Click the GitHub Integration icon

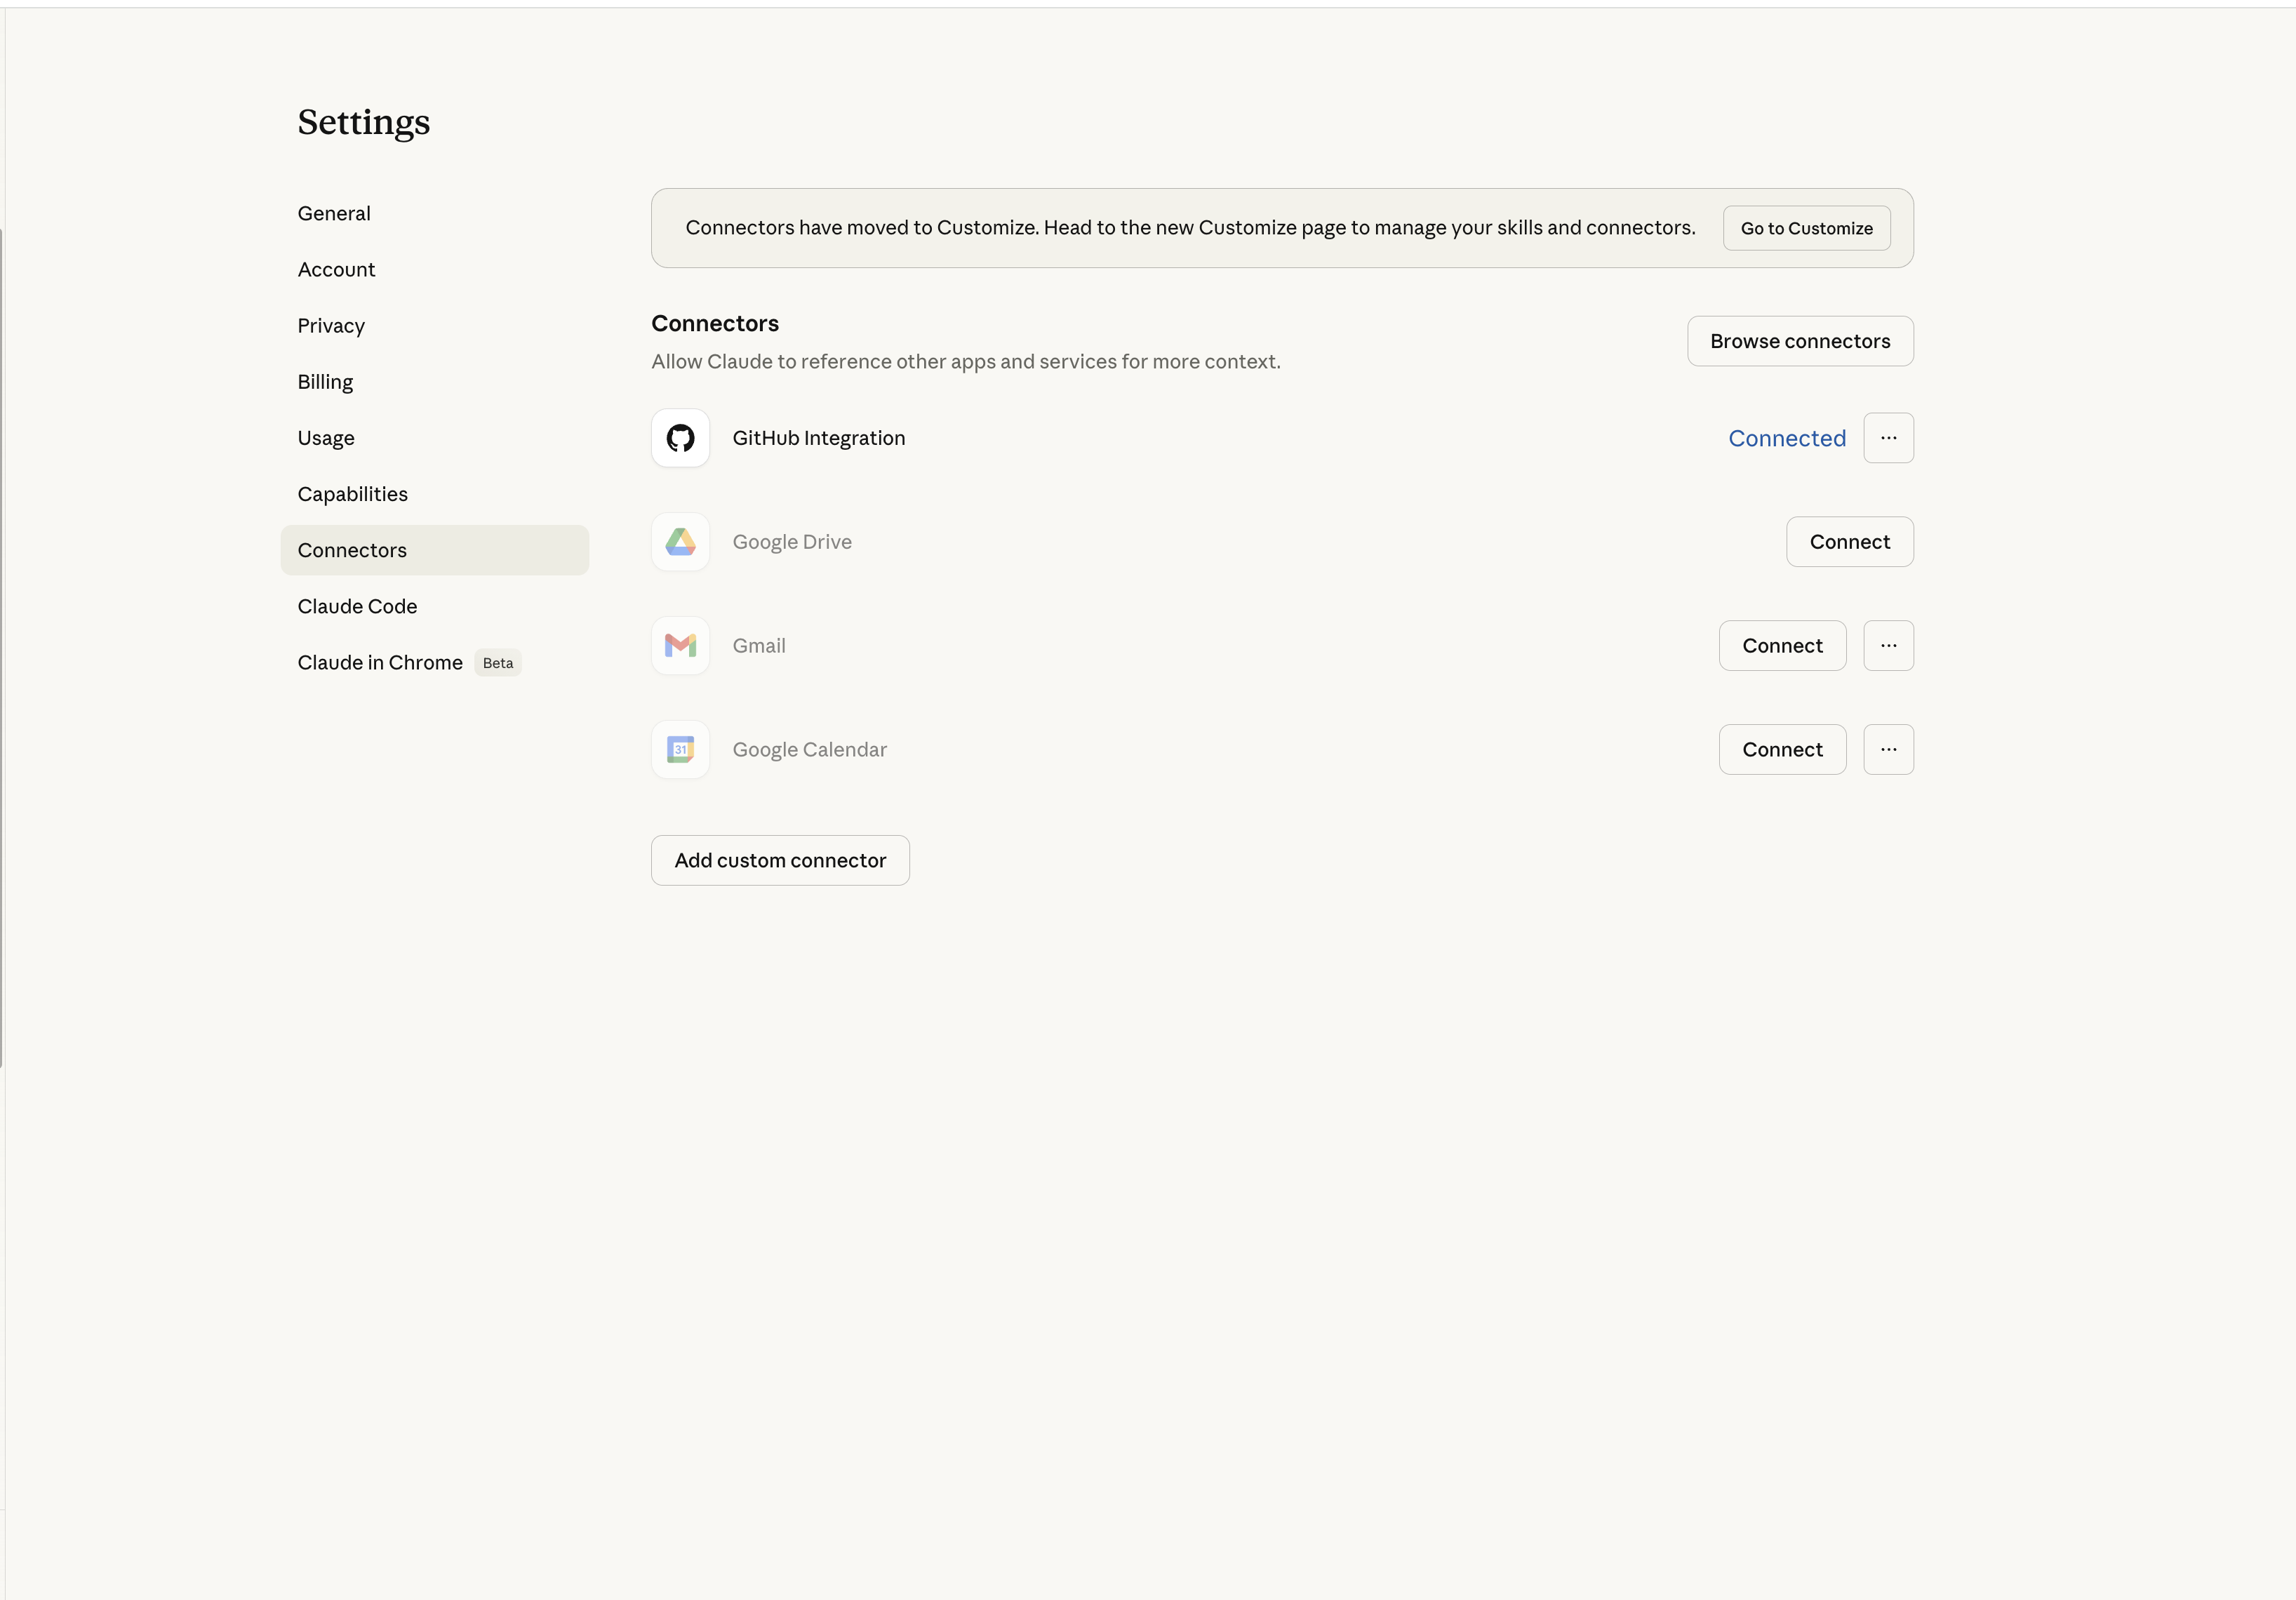680,438
